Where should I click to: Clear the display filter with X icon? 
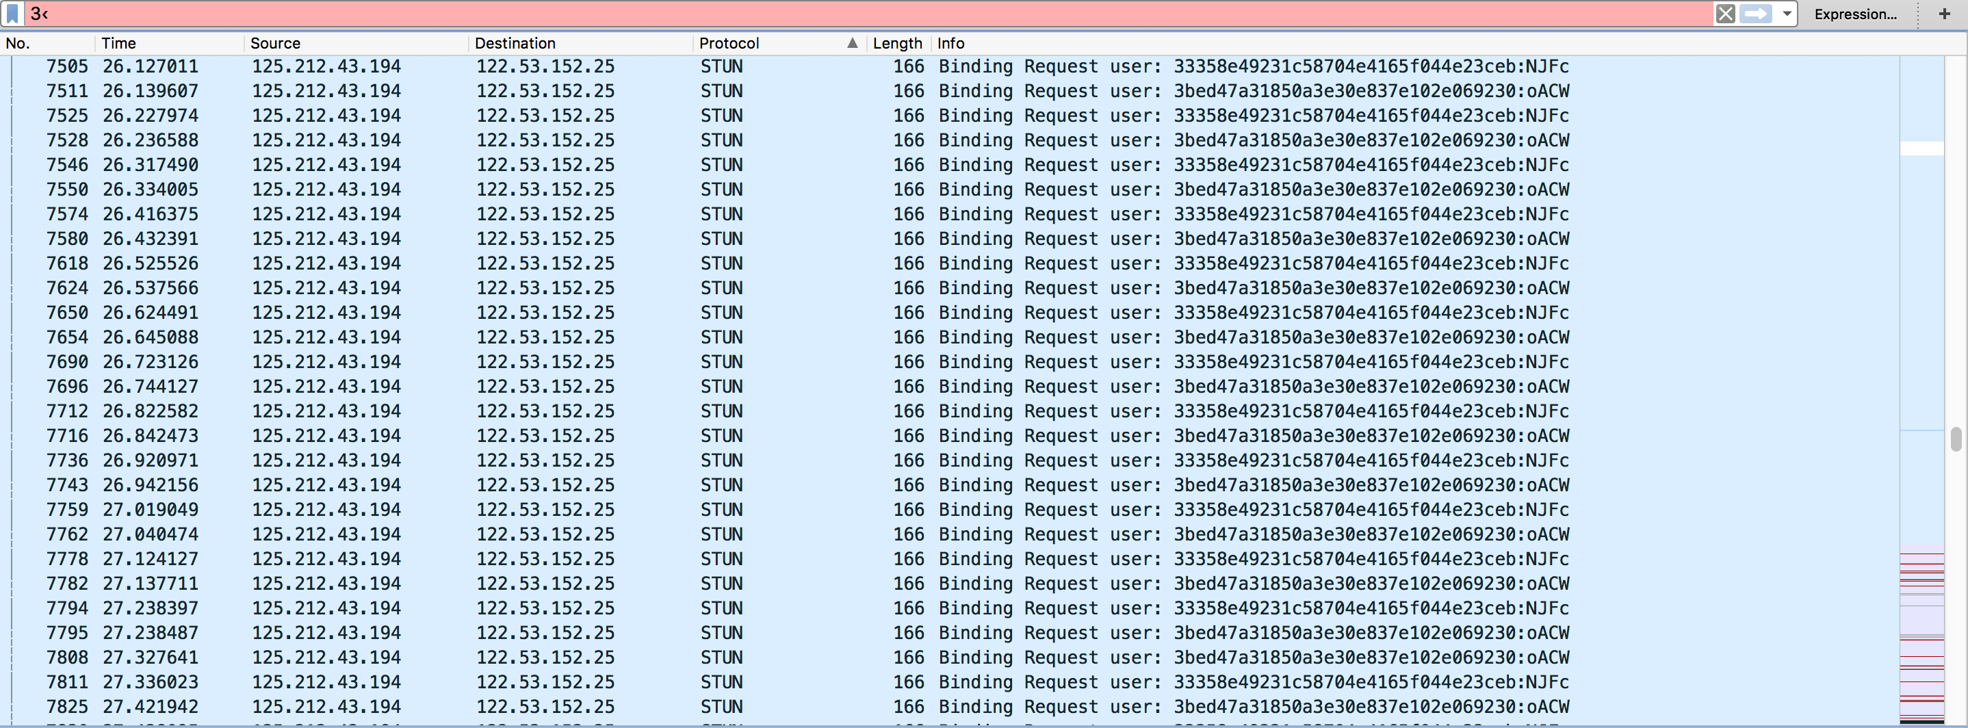click(1724, 14)
